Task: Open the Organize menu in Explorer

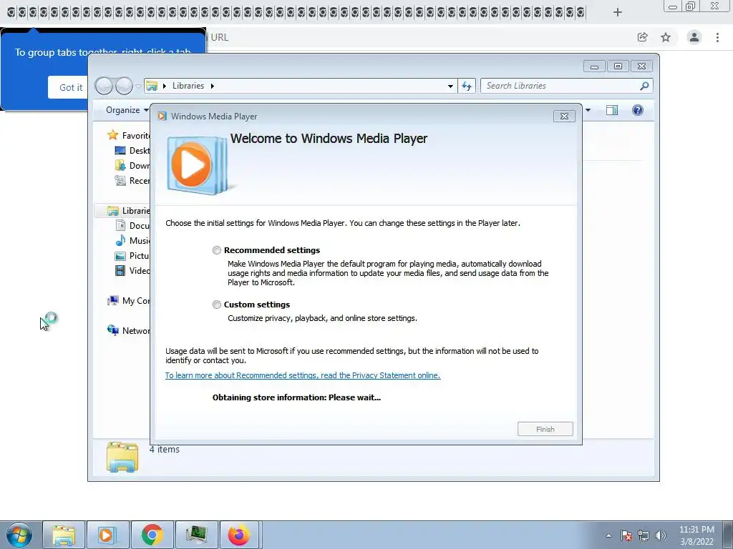Action: tap(127, 110)
